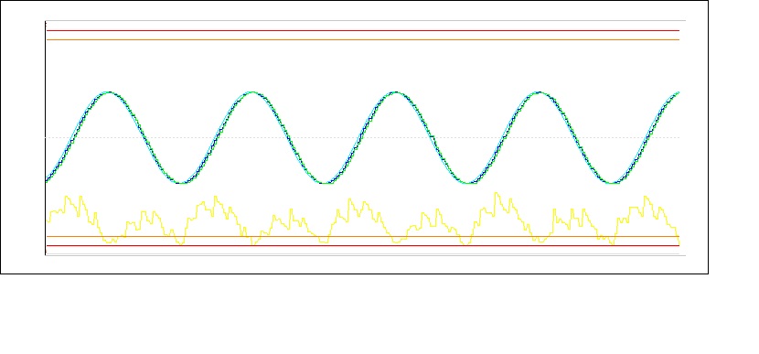Click the third trough of the sine wave
The width and height of the screenshot is (759, 354).
(x=467, y=183)
